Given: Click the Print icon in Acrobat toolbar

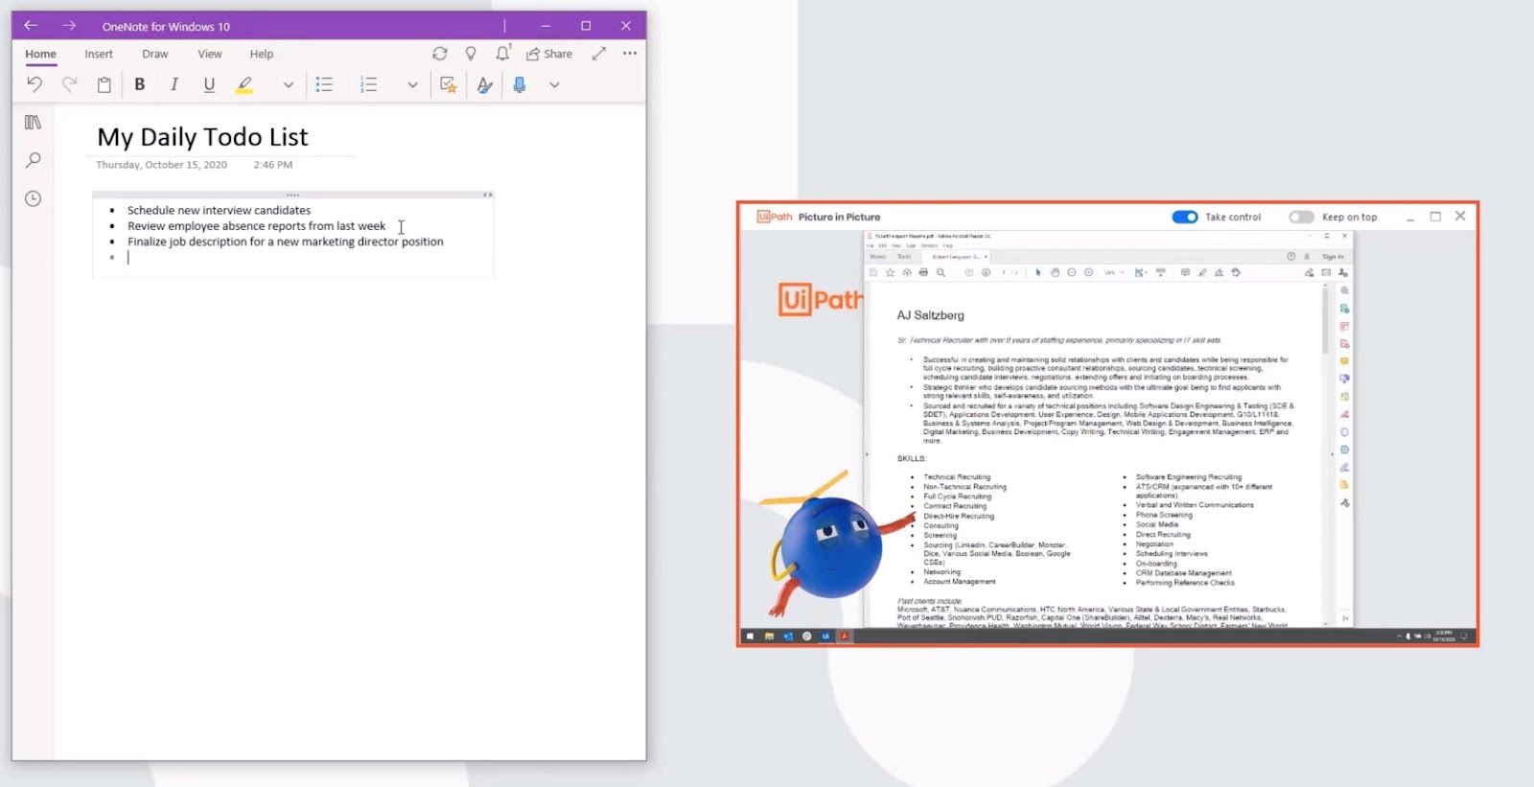Looking at the screenshot, I should [923, 272].
